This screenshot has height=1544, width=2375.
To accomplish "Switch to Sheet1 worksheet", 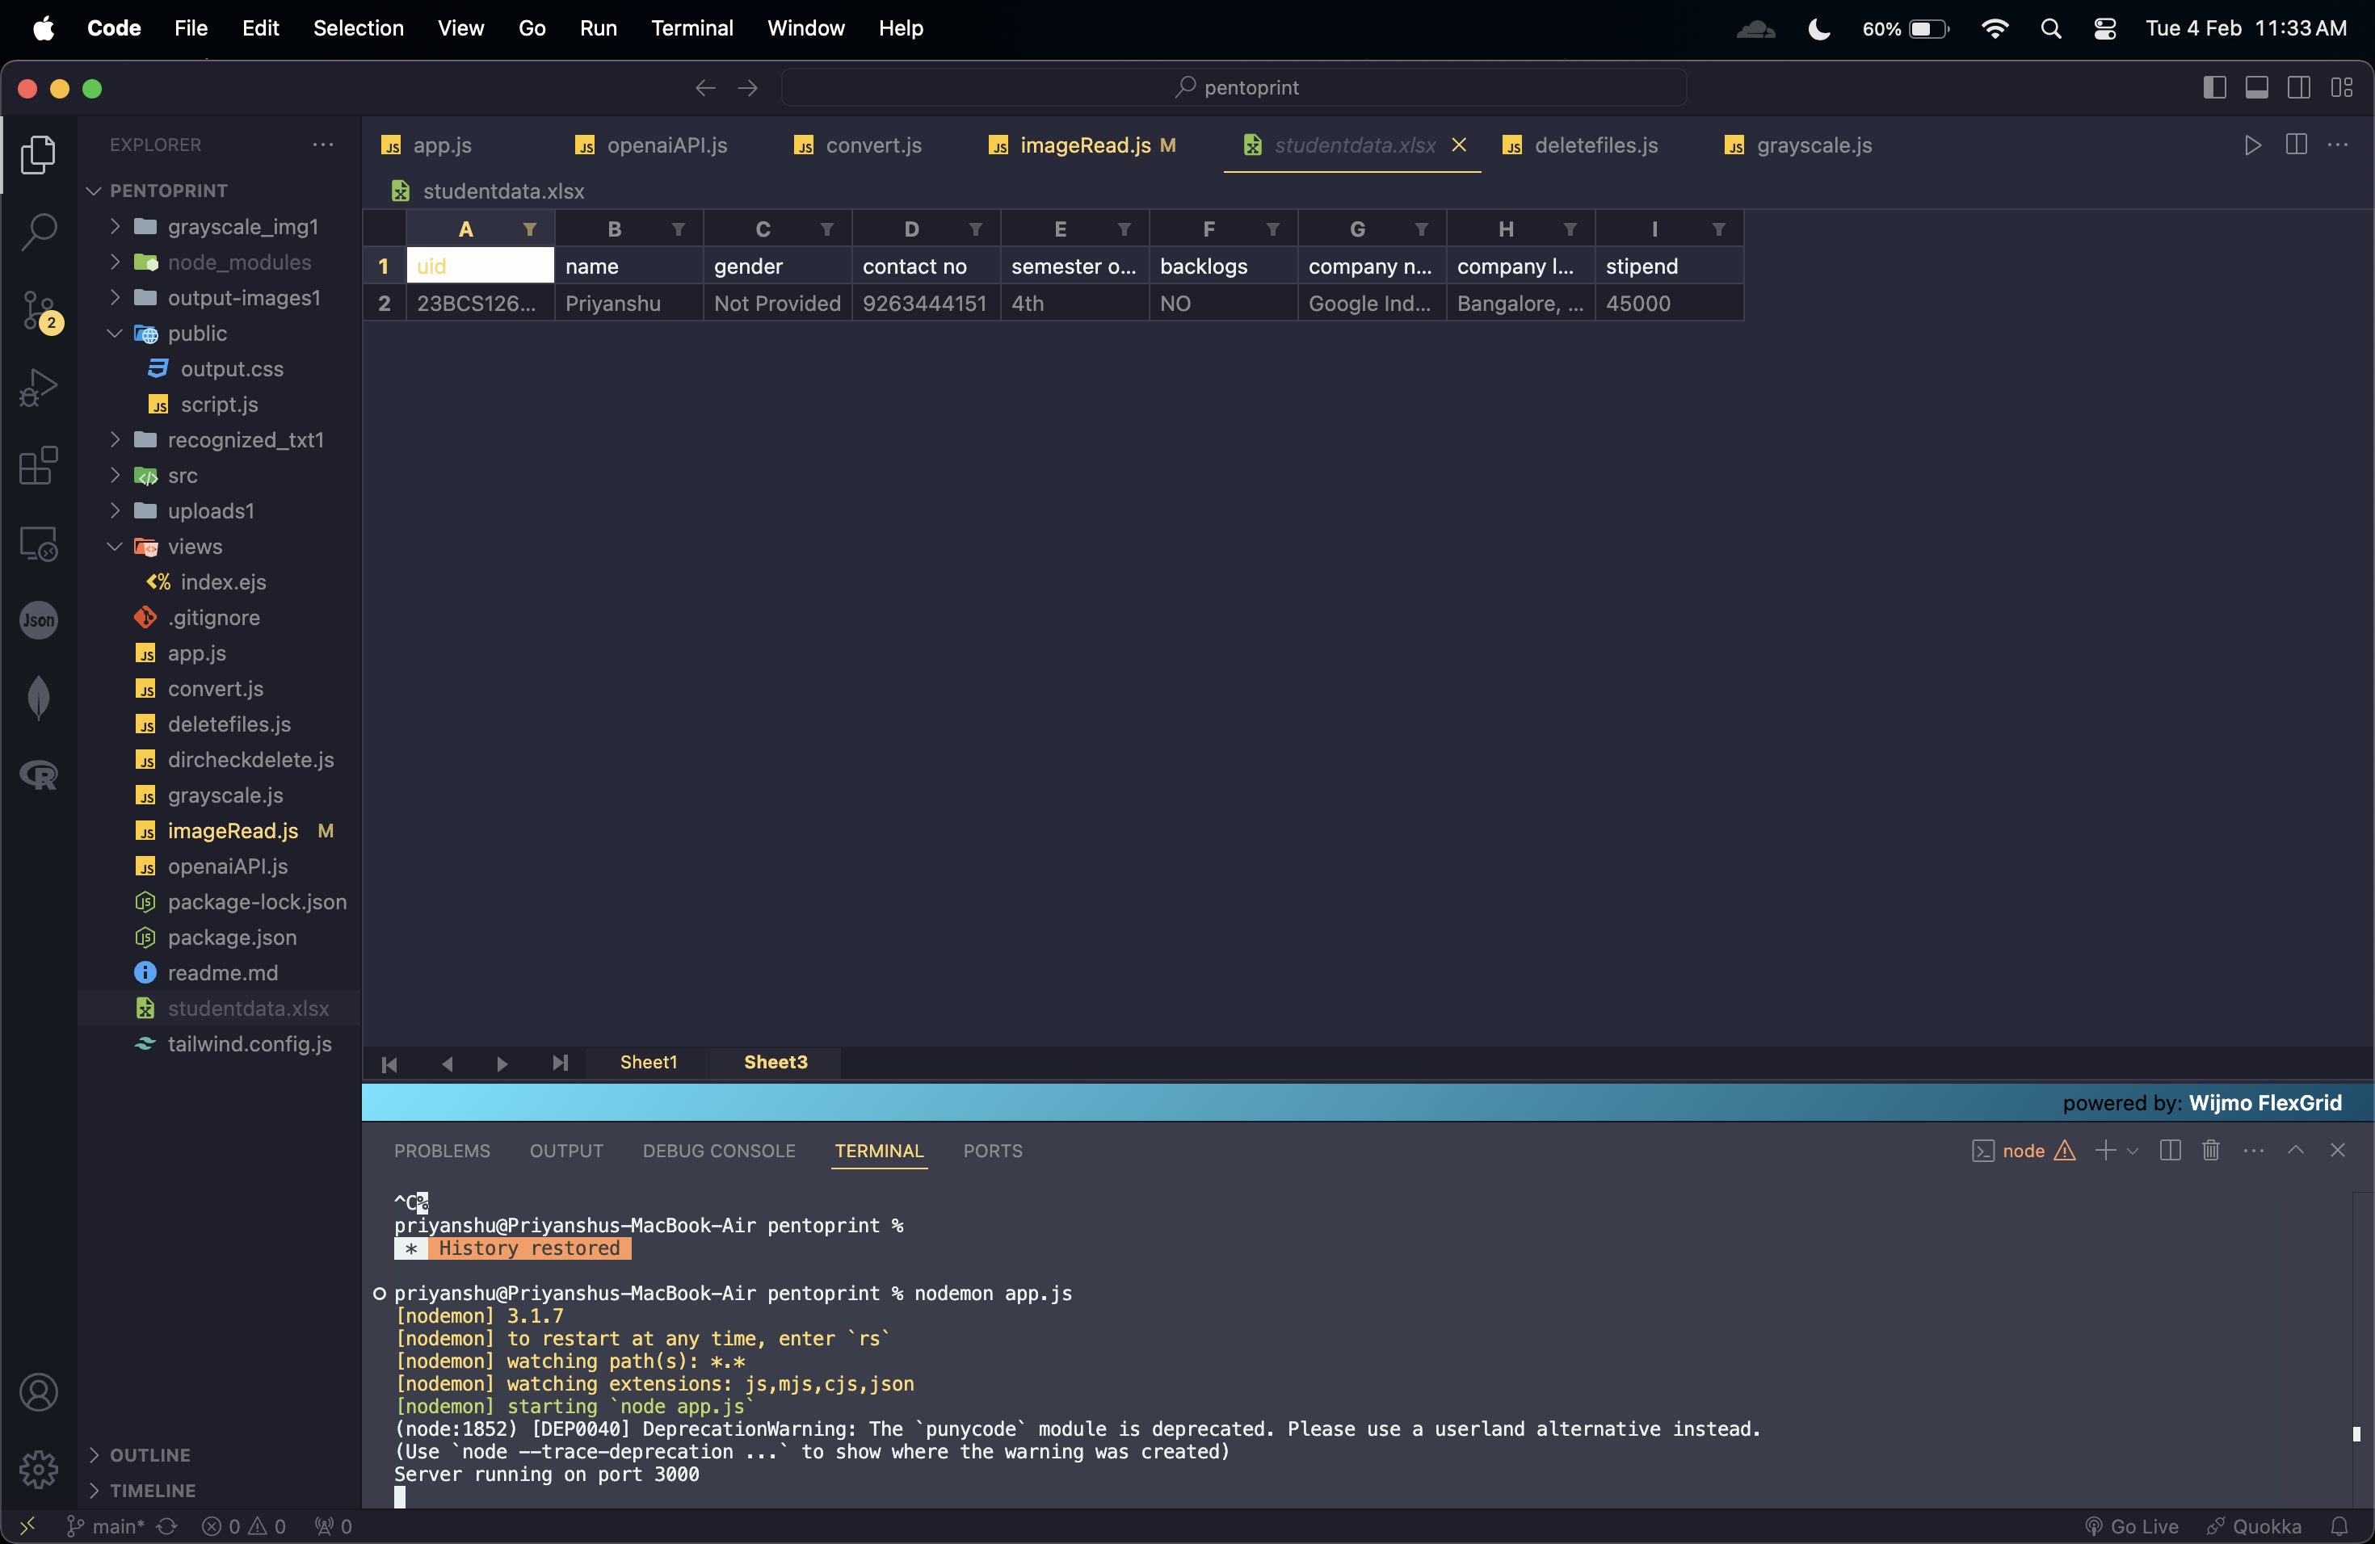I will 648,1062.
